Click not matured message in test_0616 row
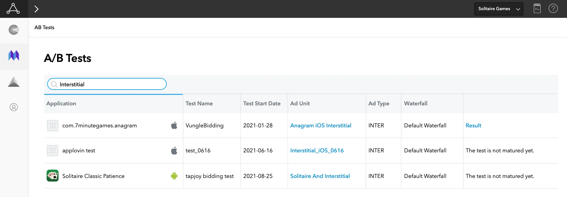Viewport: 567px width, 197px height. (500, 151)
